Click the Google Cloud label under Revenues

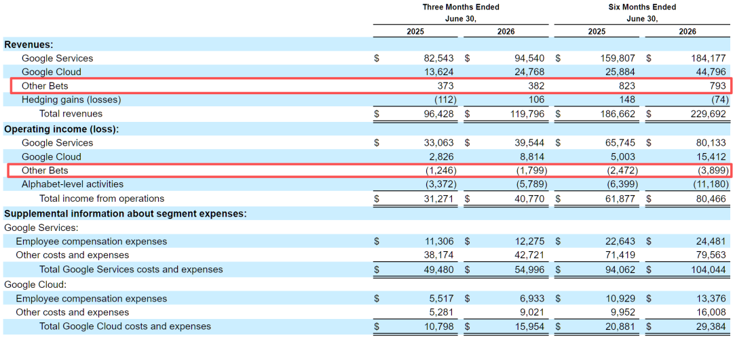click(x=51, y=72)
